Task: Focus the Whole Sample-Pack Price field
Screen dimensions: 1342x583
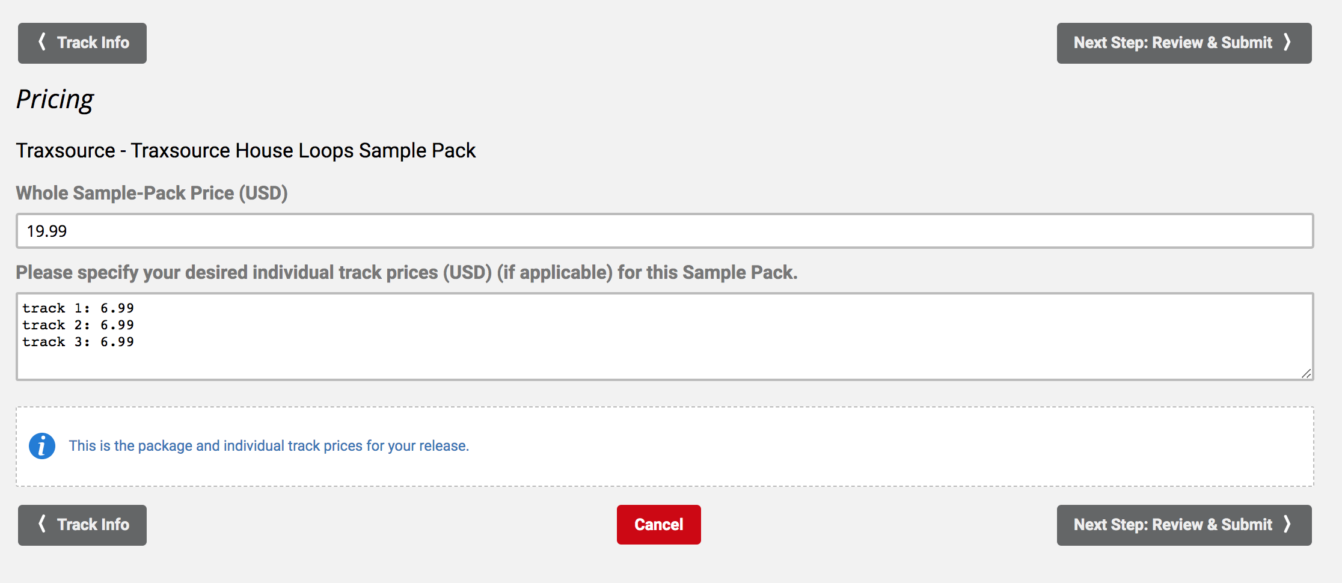Action: 664,231
